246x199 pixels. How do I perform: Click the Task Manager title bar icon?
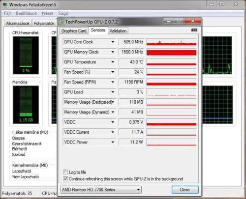click(5, 4)
